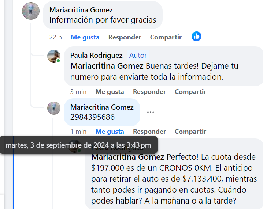Screen dimensions: 263x209
Task: Unlike the phone number comment
Action: coord(110,132)
